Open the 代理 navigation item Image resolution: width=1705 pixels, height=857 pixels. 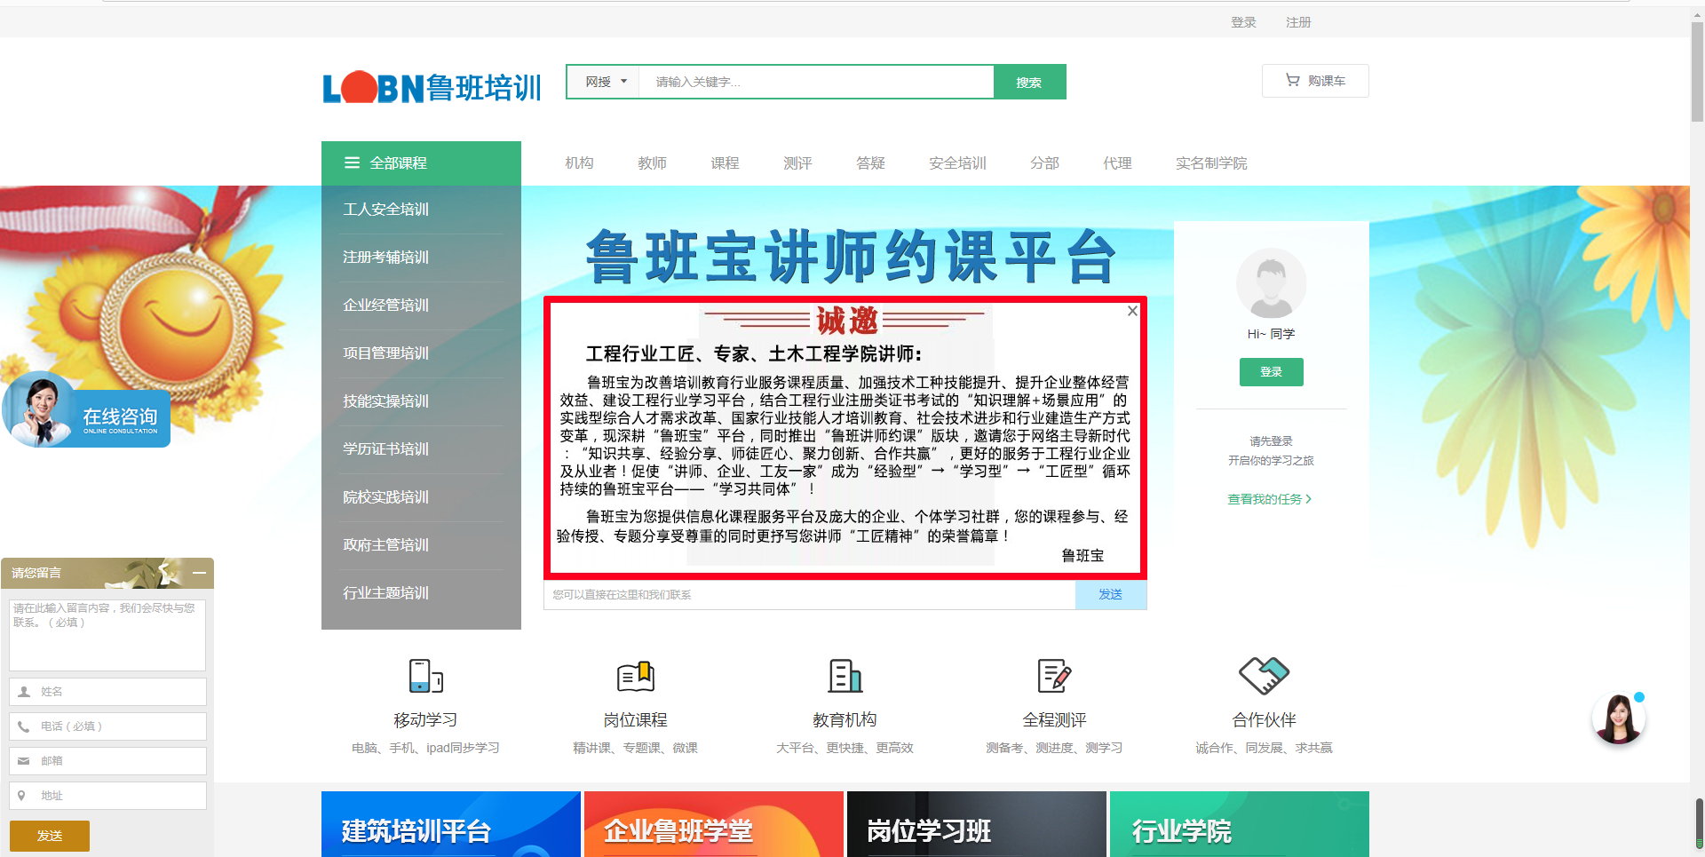point(1117,163)
